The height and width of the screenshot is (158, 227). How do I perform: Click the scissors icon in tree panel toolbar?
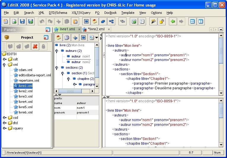pyautogui.click(x=75, y=38)
